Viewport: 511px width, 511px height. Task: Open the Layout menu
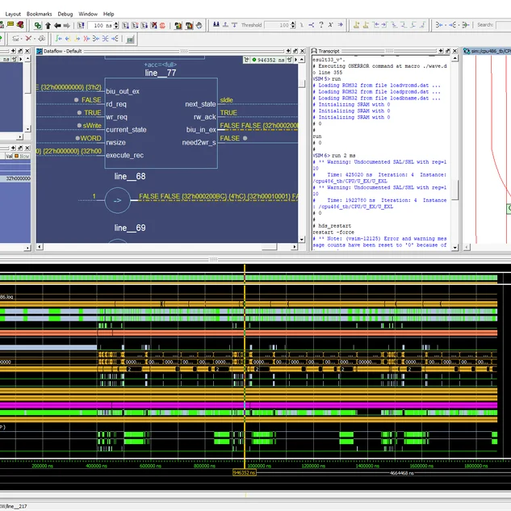[x=13, y=14]
